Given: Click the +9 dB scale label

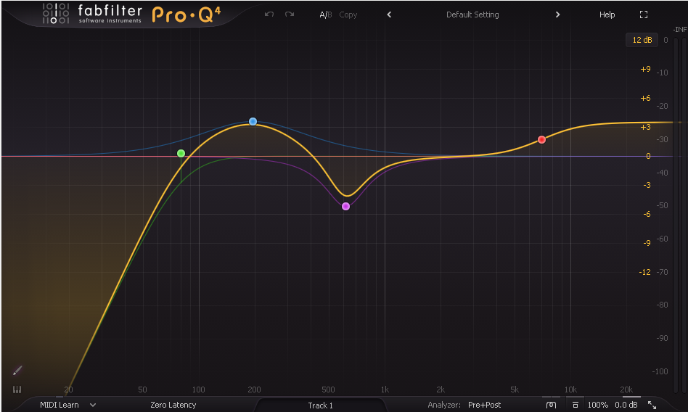Looking at the screenshot, I should pos(645,69).
